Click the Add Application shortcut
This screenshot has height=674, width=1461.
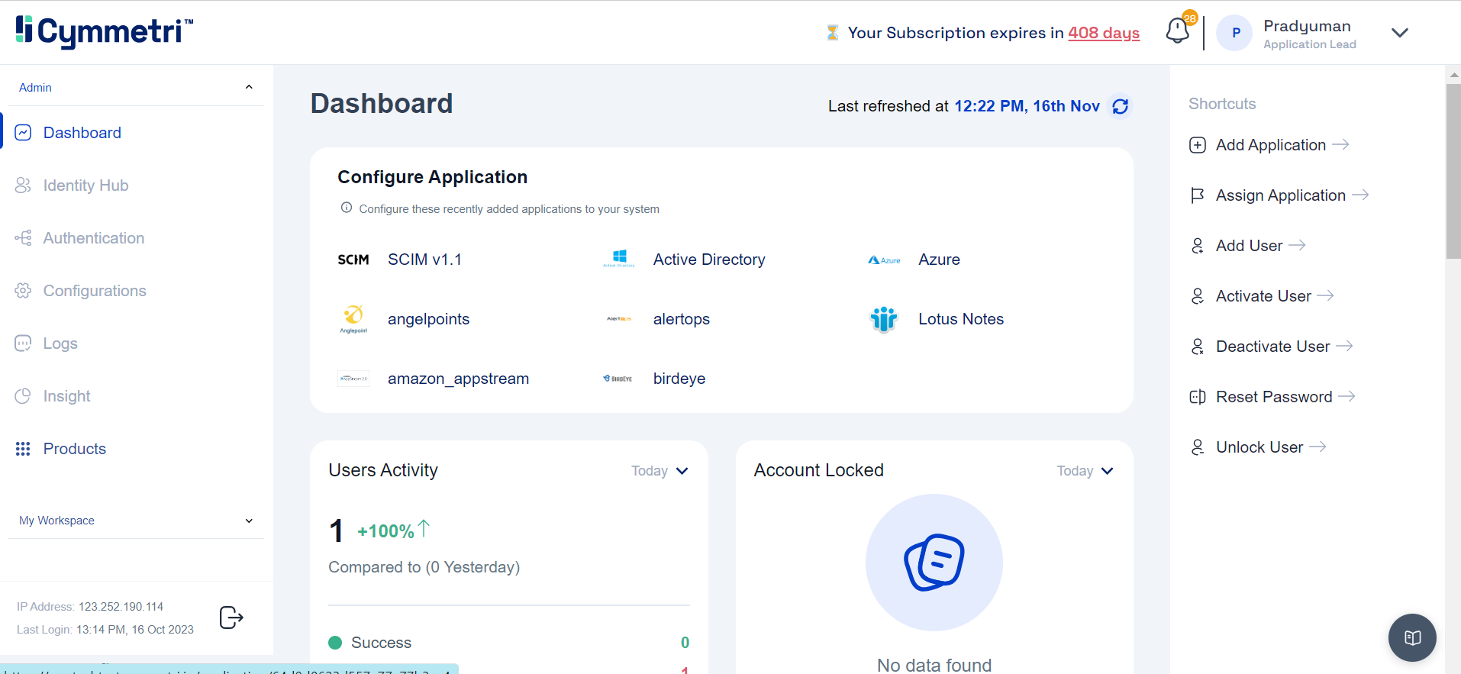pyautogui.click(x=1270, y=145)
